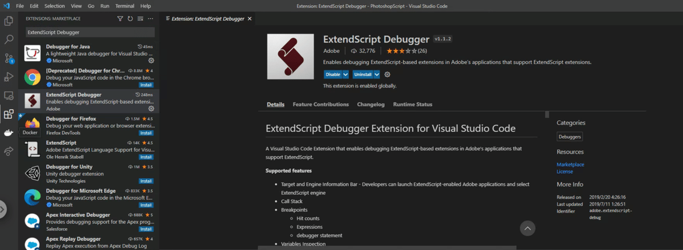
Task: Click the Uninstall button
Action: click(x=363, y=74)
